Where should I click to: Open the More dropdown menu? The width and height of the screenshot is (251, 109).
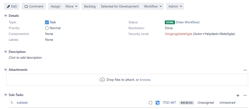(x=71, y=6)
